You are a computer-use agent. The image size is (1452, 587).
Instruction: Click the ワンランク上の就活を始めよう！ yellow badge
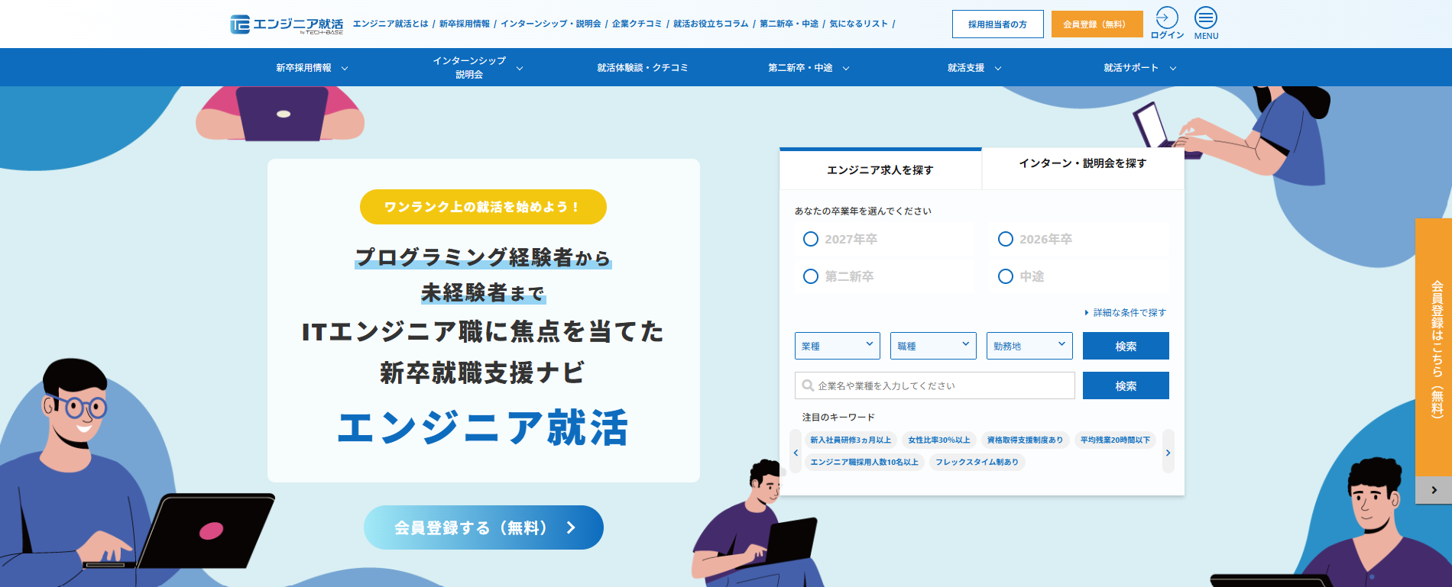(483, 207)
